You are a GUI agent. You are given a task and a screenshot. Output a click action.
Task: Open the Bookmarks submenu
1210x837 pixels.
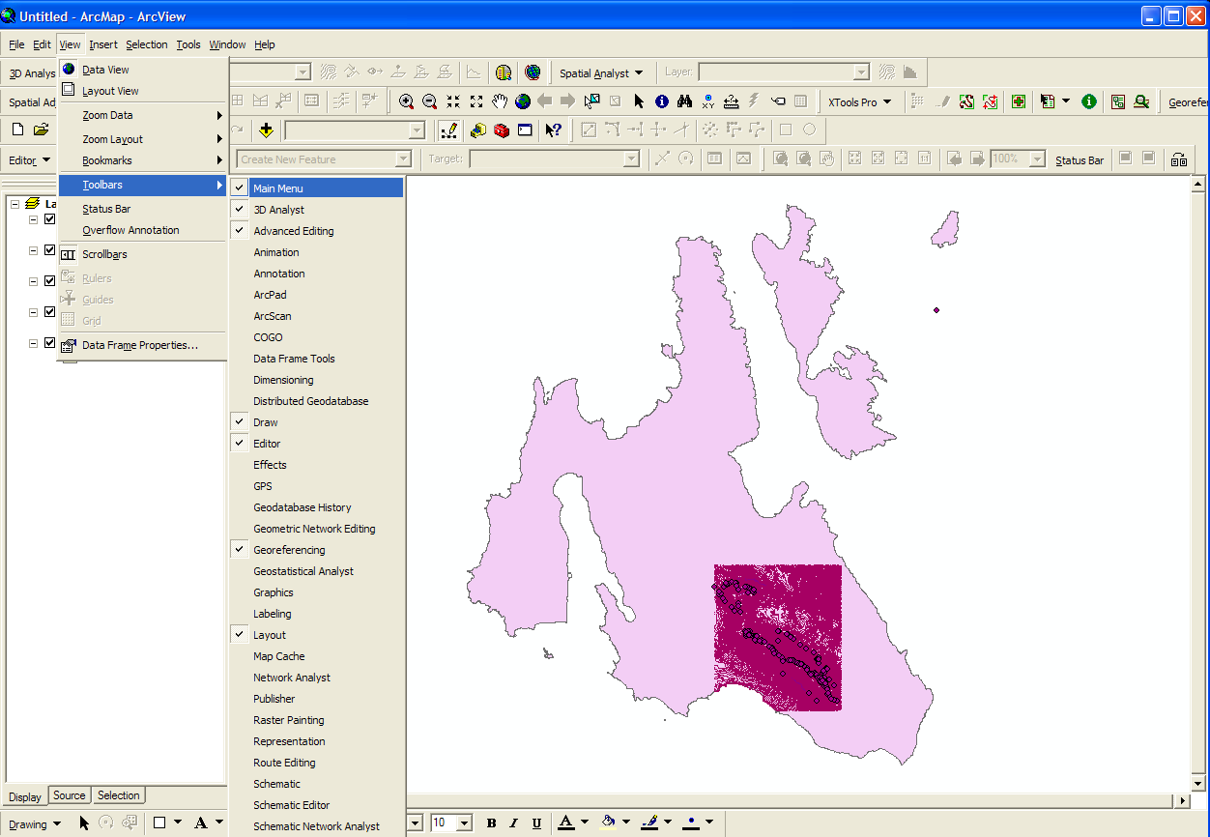click(142, 160)
